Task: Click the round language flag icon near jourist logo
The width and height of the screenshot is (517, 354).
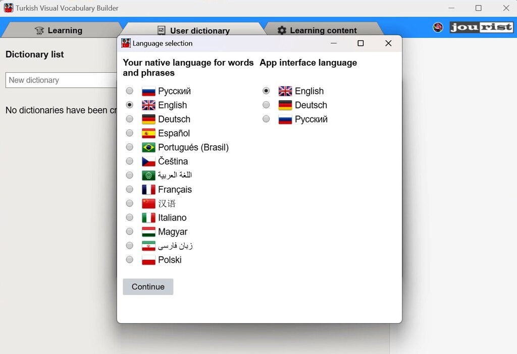Action: 438,27
